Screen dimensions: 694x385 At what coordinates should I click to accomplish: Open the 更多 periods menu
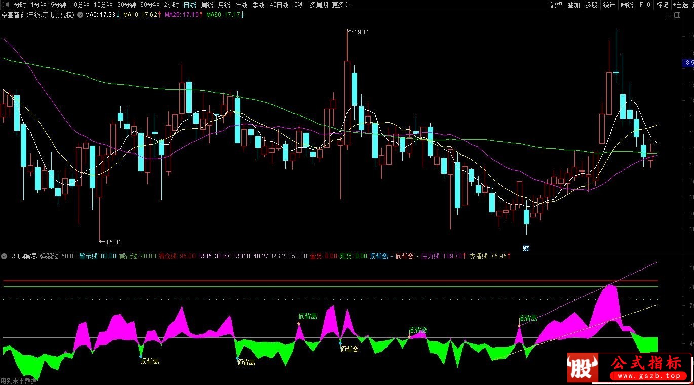coord(340,5)
